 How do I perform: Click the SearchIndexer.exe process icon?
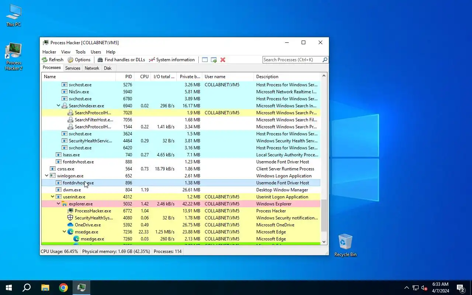pos(65,106)
